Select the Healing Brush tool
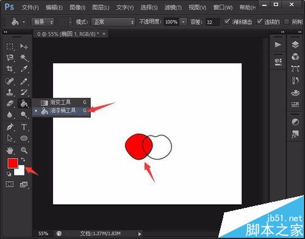The height and width of the screenshot is (239, 305). [10, 82]
